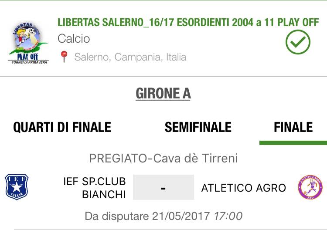Open the Salerno, Campania, Italia location text
This screenshot has width=327, height=230.
pos(130,57)
